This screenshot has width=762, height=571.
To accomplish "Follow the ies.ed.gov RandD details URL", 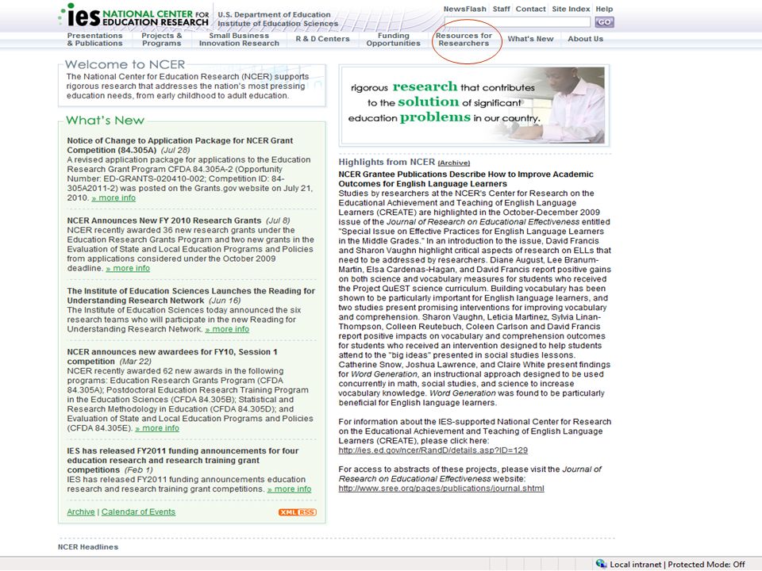I will click(x=433, y=450).
